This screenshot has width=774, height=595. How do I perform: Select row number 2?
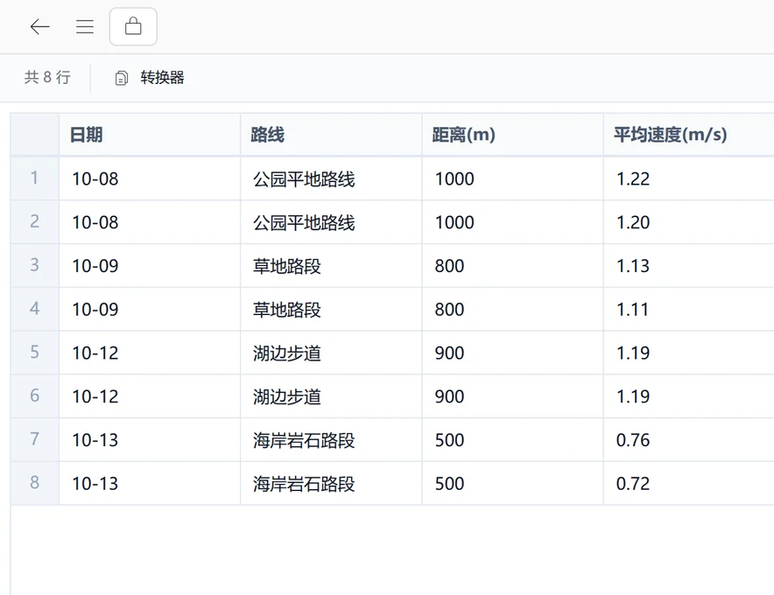coord(34,221)
